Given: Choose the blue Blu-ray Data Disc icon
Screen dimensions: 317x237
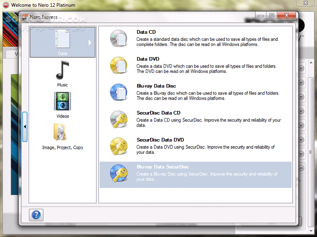Looking at the screenshot, I should coord(118,92).
